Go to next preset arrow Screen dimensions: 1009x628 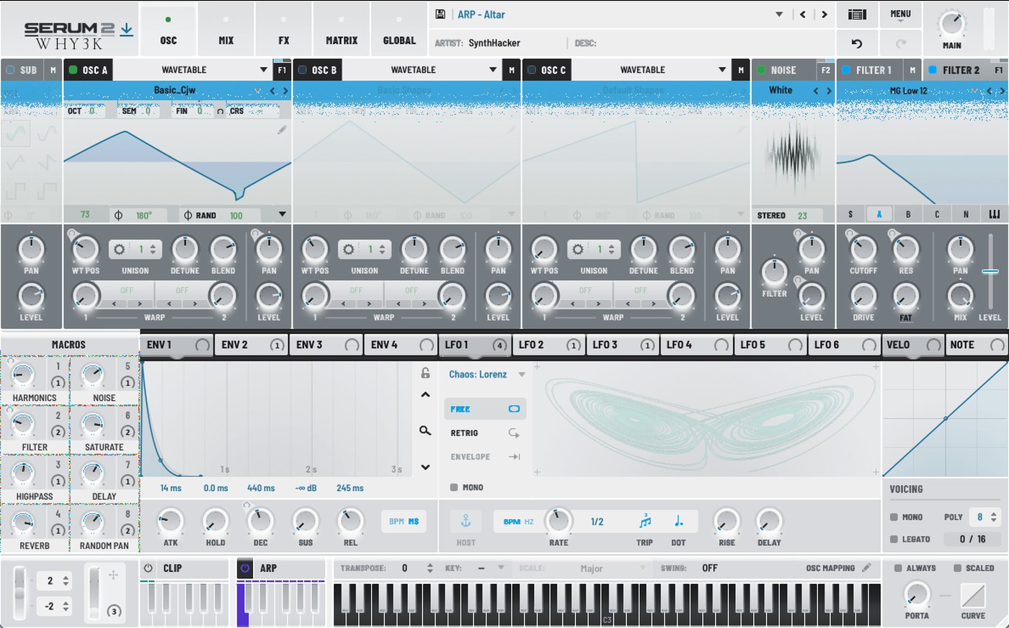824,14
